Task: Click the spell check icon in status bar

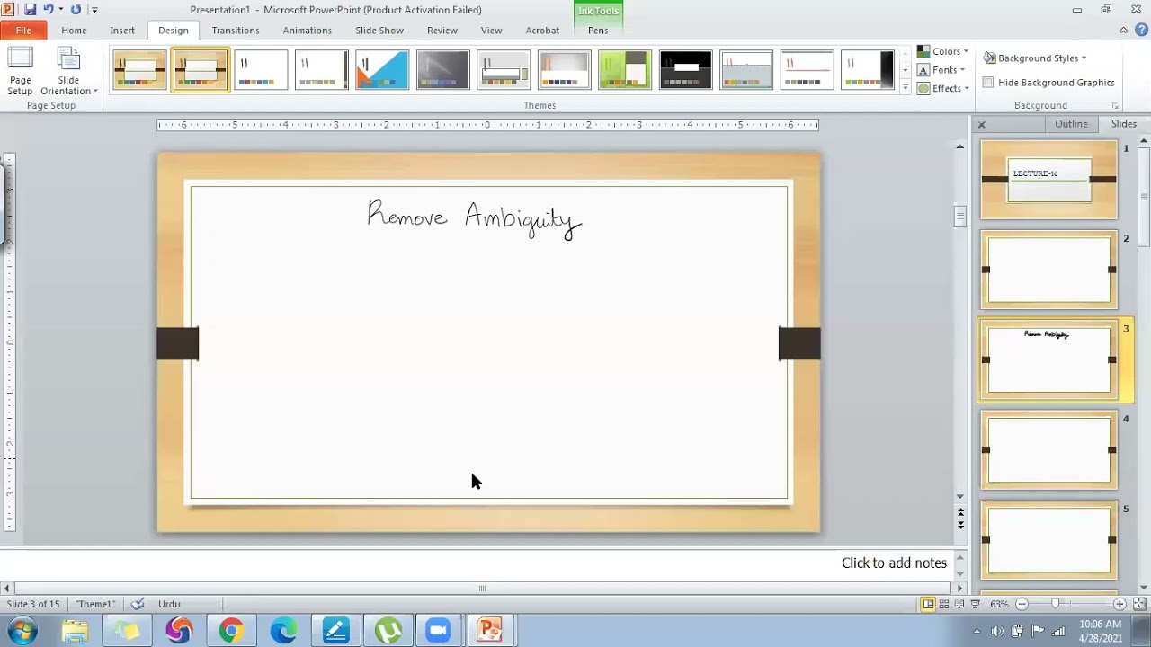Action: pos(138,605)
